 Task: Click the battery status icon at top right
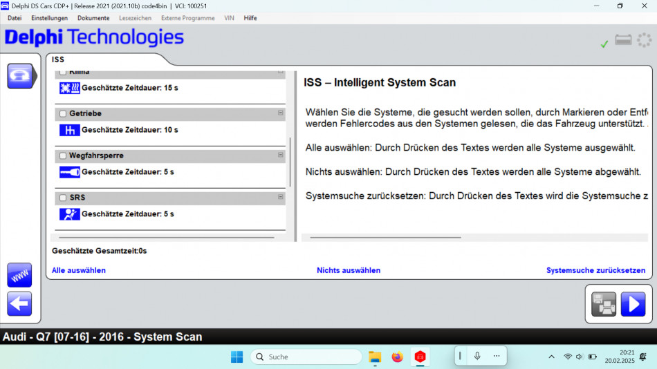tap(623, 41)
